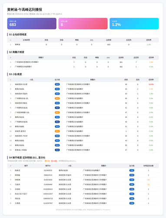This screenshot has height=218, width=166.
Task: Click the 运力线 column header in S3 table
Action: (57, 80)
